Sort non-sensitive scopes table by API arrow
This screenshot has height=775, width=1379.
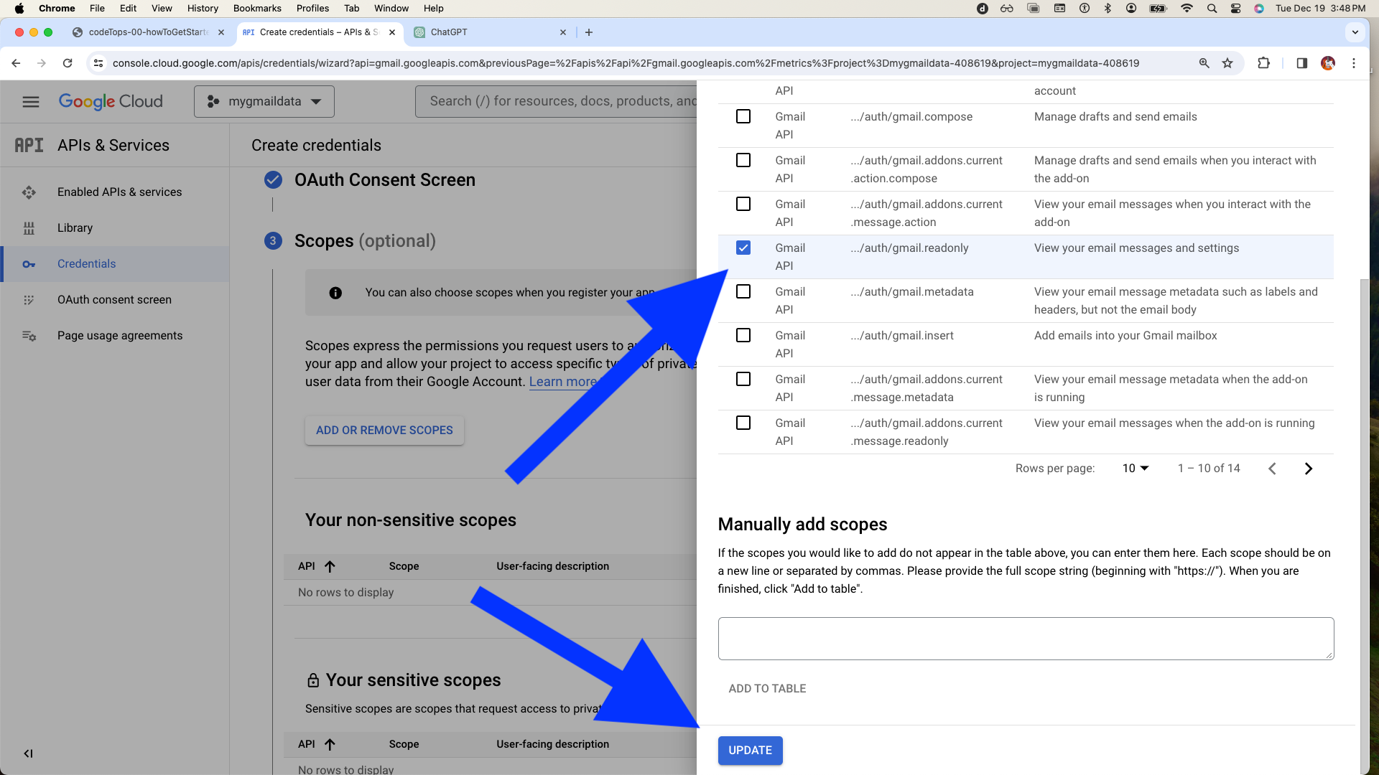[330, 566]
